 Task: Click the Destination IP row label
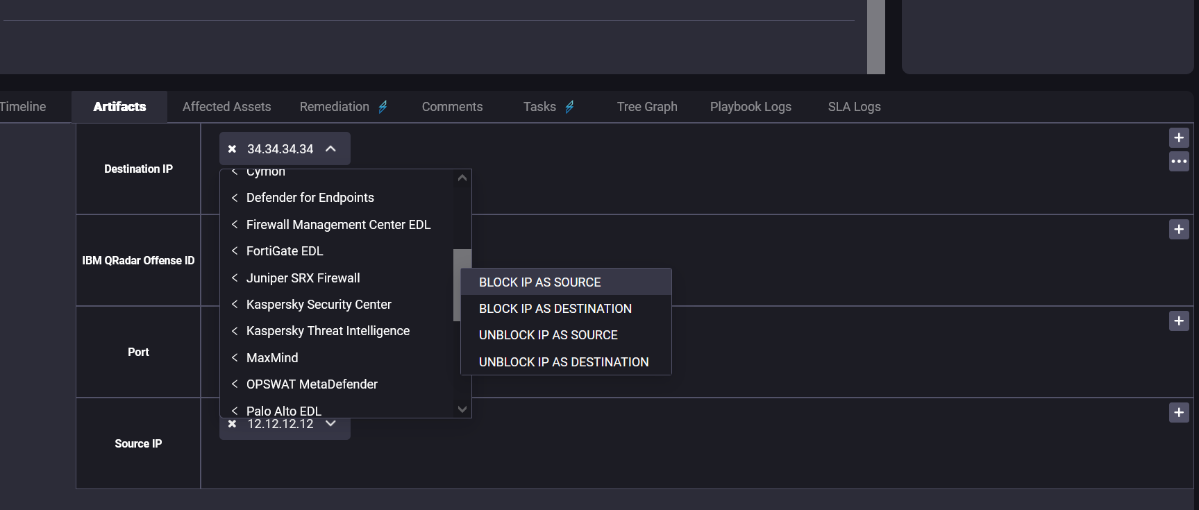coord(138,169)
